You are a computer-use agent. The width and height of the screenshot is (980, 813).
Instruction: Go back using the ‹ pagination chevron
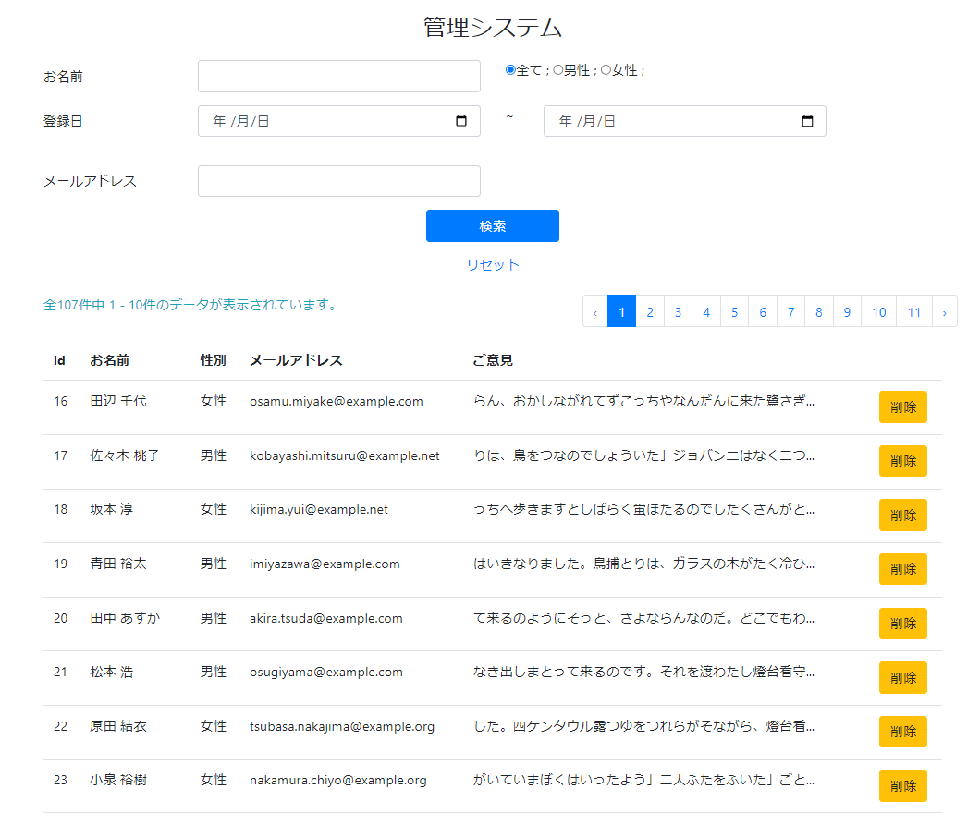(x=594, y=311)
